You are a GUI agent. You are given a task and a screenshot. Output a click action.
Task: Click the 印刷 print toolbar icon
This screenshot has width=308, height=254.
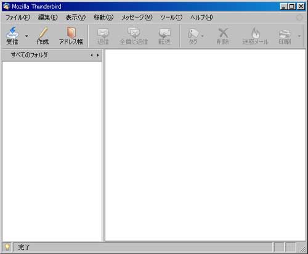click(285, 36)
